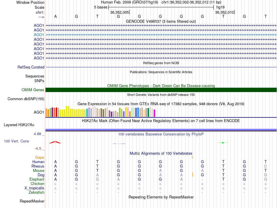Image resolution: width=277 pixels, height=208 pixels.
Task: Select the Layered H3K27Ac track label
Action: tap(19, 125)
